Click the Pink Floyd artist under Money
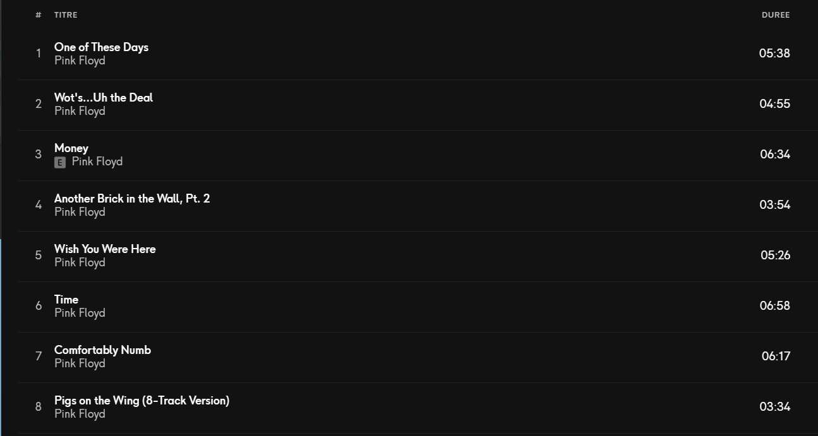Image resolution: width=818 pixels, height=436 pixels. pyautogui.click(x=97, y=162)
